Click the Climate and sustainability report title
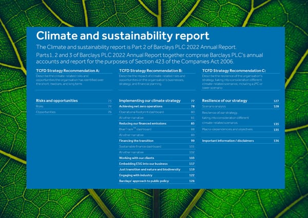308x218 pixels. [122, 36]
